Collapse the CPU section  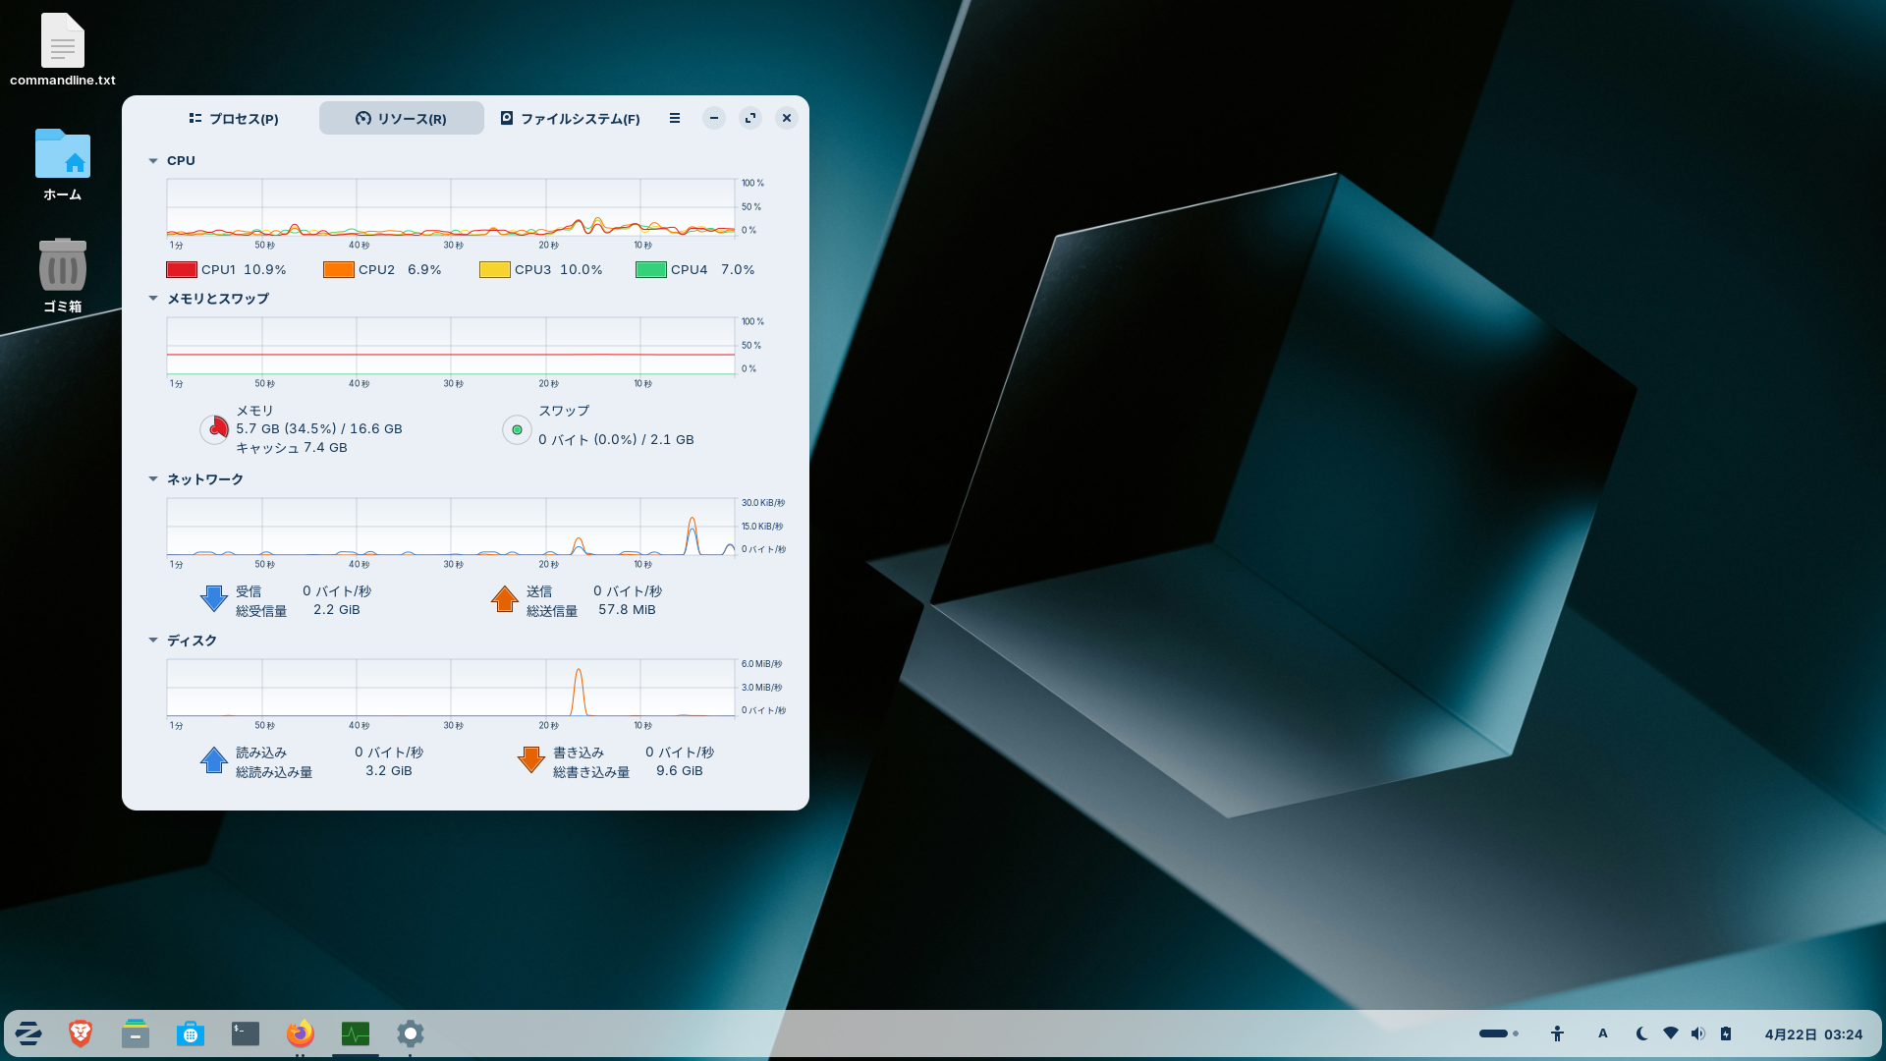click(153, 161)
